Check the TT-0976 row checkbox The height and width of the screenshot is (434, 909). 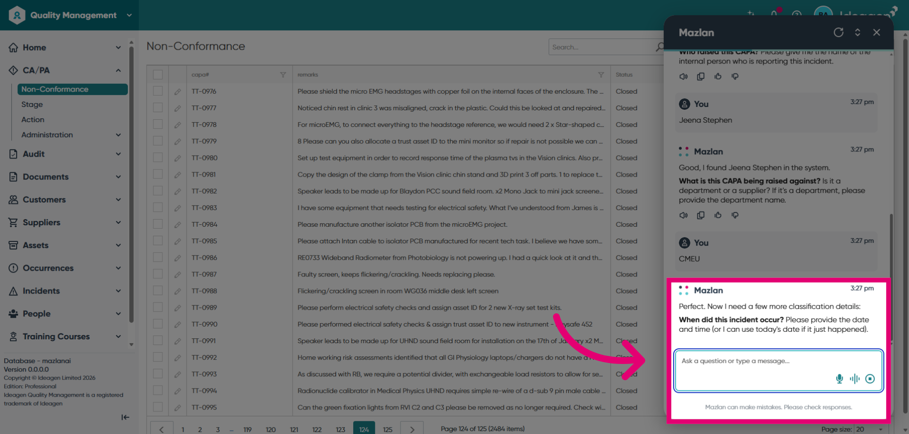[x=158, y=91]
